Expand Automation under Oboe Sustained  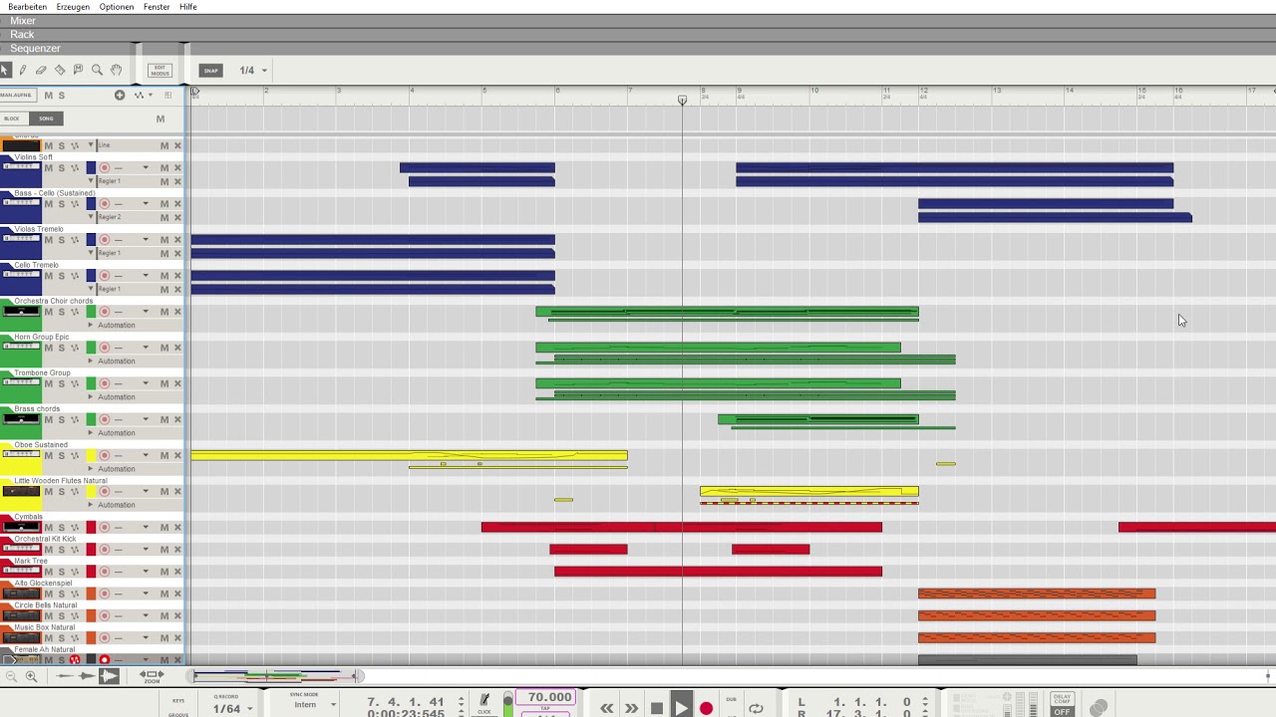pyautogui.click(x=90, y=468)
